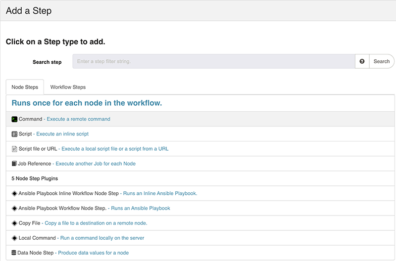Select the Node Steps tab

(x=25, y=87)
